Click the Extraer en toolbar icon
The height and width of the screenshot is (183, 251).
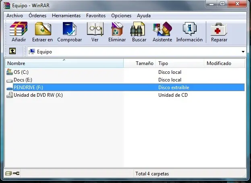[x=43, y=29]
